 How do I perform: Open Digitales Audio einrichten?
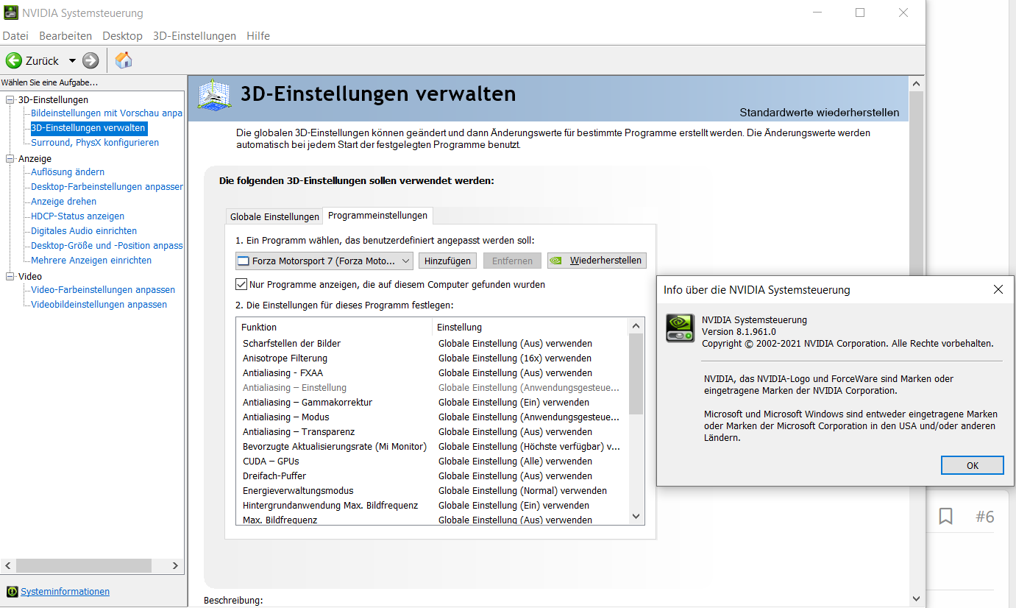(x=84, y=231)
